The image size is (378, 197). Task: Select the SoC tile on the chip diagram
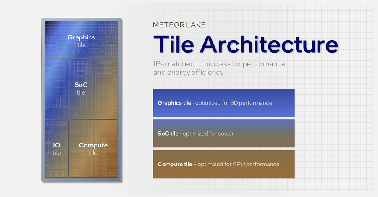click(x=81, y=88)
